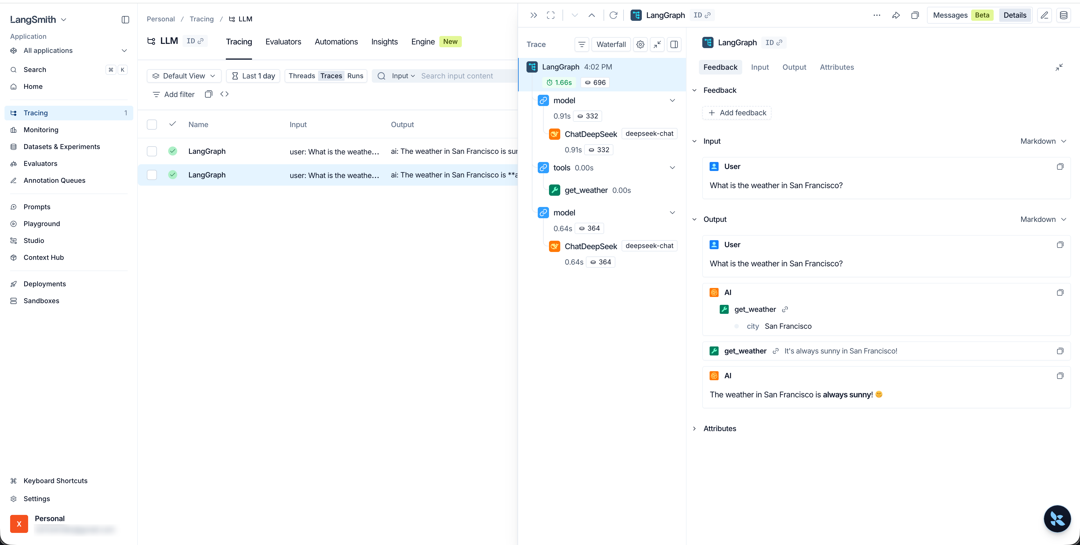The image size is (1080, 545).
Task: Copy trace using top bar copy icon
Action: [915, 15]
